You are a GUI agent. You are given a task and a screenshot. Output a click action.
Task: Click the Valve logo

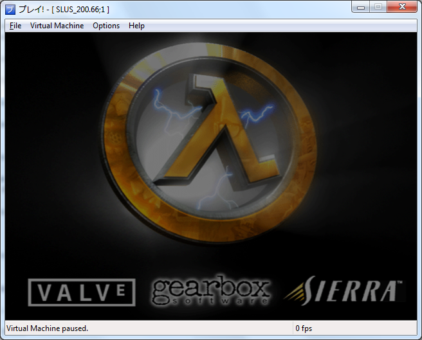point(82,292)
